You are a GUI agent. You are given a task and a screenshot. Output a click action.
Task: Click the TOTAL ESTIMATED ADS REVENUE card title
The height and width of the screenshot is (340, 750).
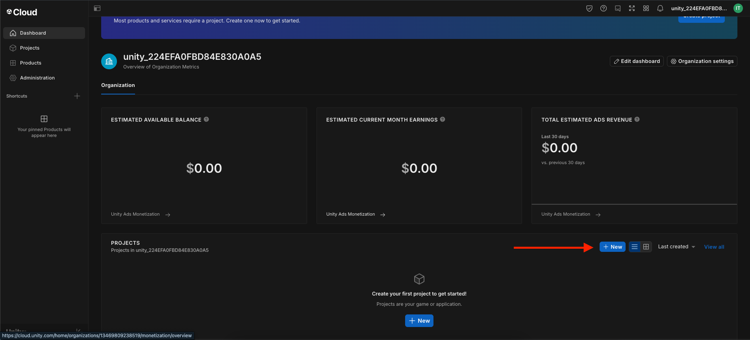(587, 120)
